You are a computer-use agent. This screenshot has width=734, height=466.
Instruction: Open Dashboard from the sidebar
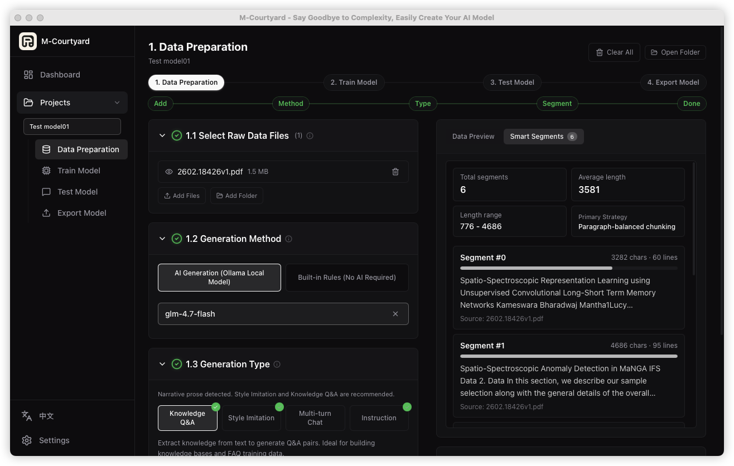[72, 75]
